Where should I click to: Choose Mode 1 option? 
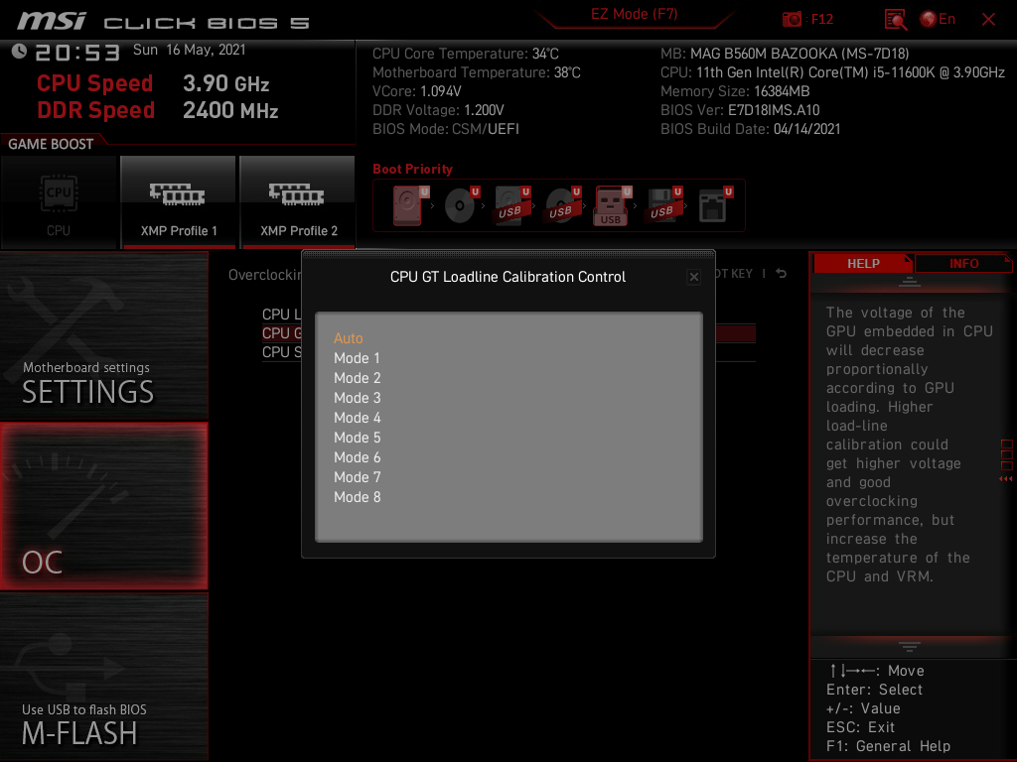(x=357, y=358)
